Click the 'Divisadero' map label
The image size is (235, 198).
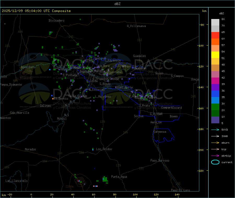click(x=56, y=21)
